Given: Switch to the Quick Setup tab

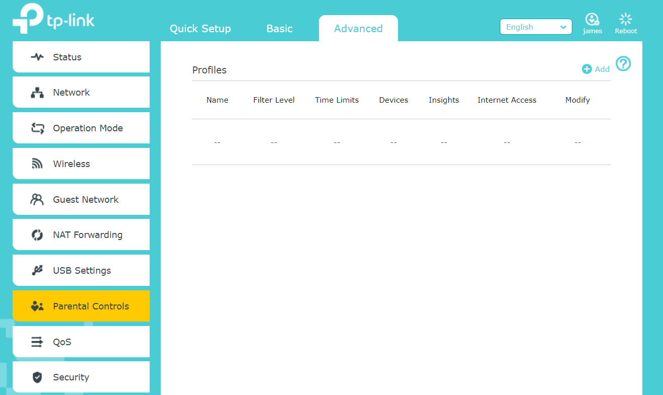Looking at the screenshot, I should [x=200, y=29].
